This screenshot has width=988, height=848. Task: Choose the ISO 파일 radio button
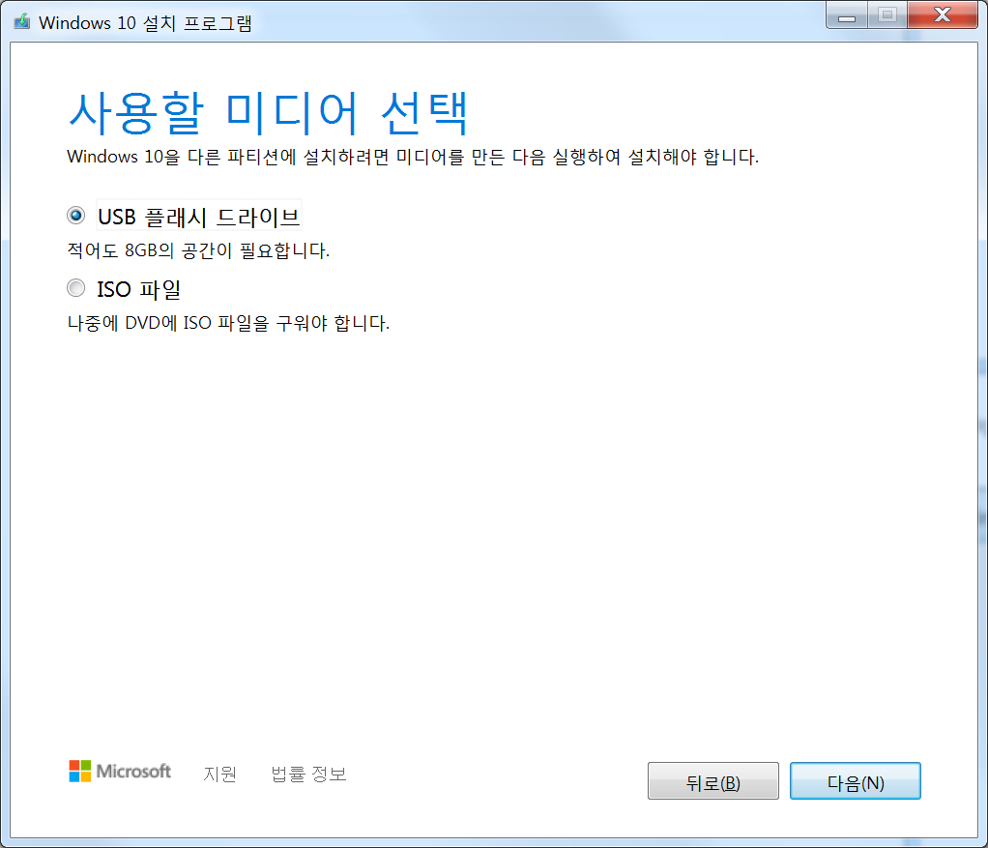[76, 288]
